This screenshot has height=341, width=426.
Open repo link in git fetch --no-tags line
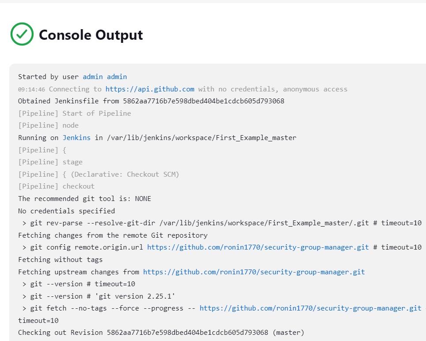(x=310, y=308)
